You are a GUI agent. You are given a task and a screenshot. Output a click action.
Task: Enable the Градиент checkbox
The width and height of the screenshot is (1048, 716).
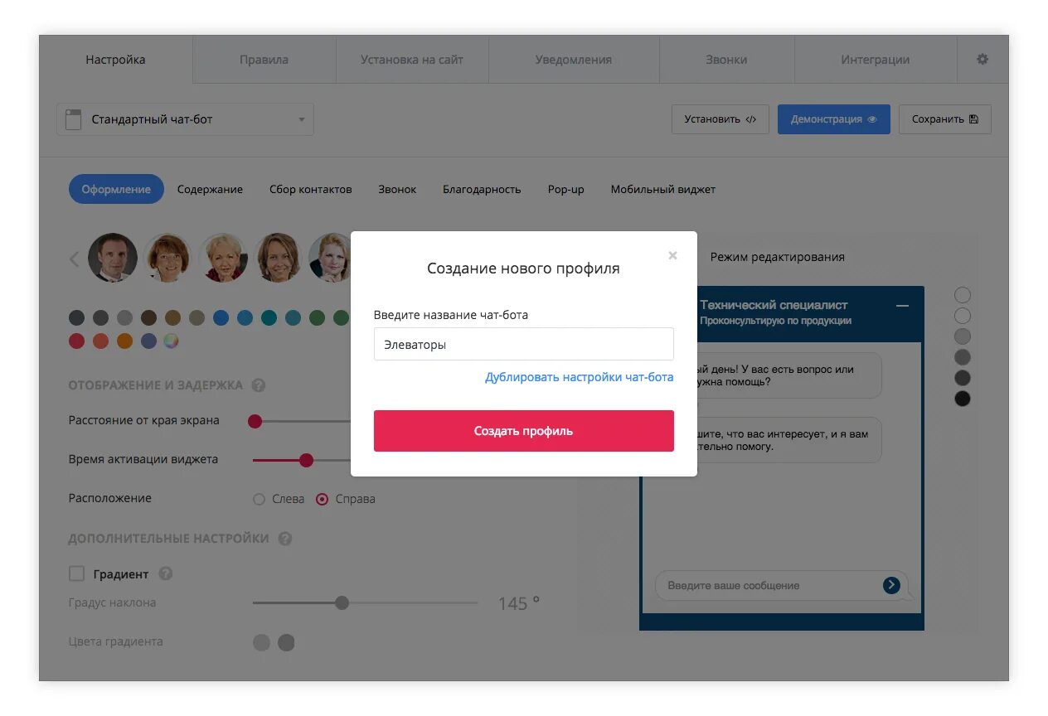(76, 573)
